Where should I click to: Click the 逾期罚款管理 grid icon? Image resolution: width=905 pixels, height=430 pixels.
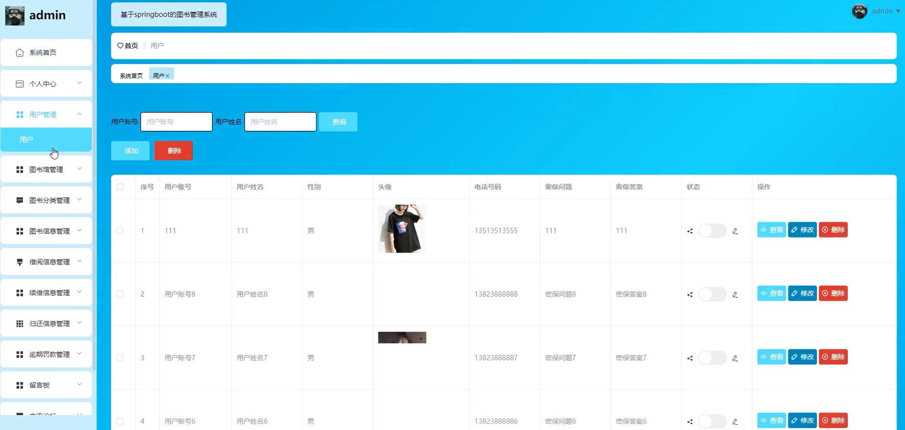coord(20,354)
